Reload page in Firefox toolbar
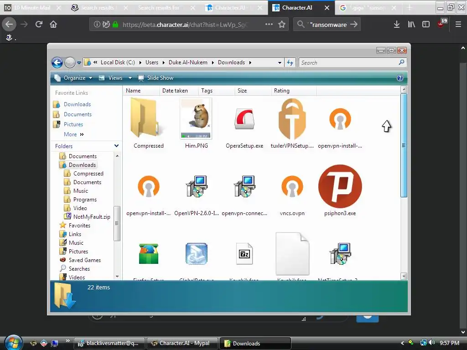Viewport: 467px width, 350px height. coord(39,25)
